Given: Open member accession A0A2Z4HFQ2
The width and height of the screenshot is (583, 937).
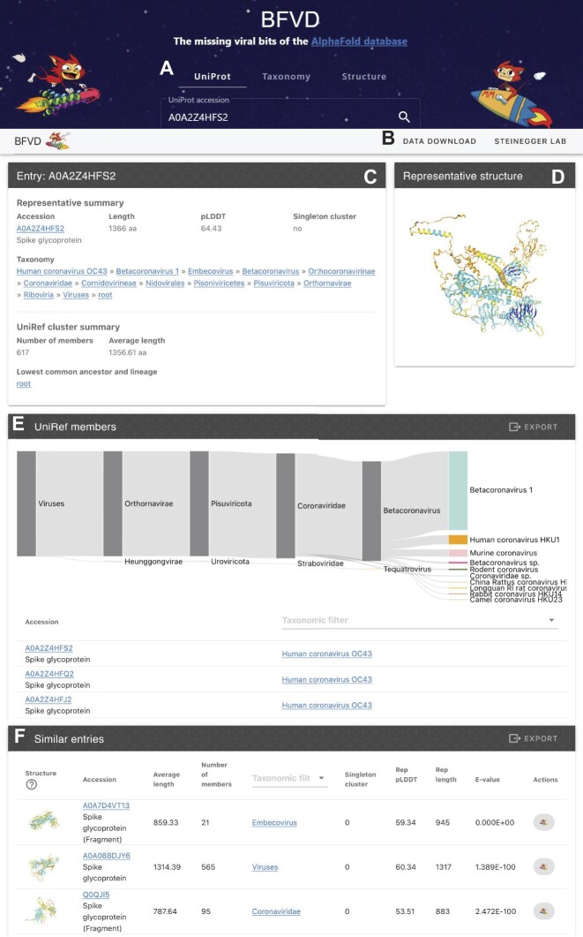Looking at the screenshot, I should click(49, 674).
